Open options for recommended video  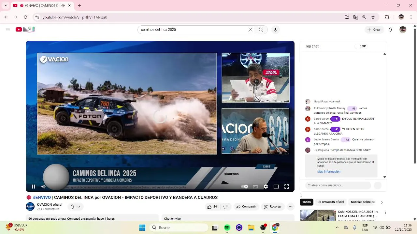click(385, 212)
